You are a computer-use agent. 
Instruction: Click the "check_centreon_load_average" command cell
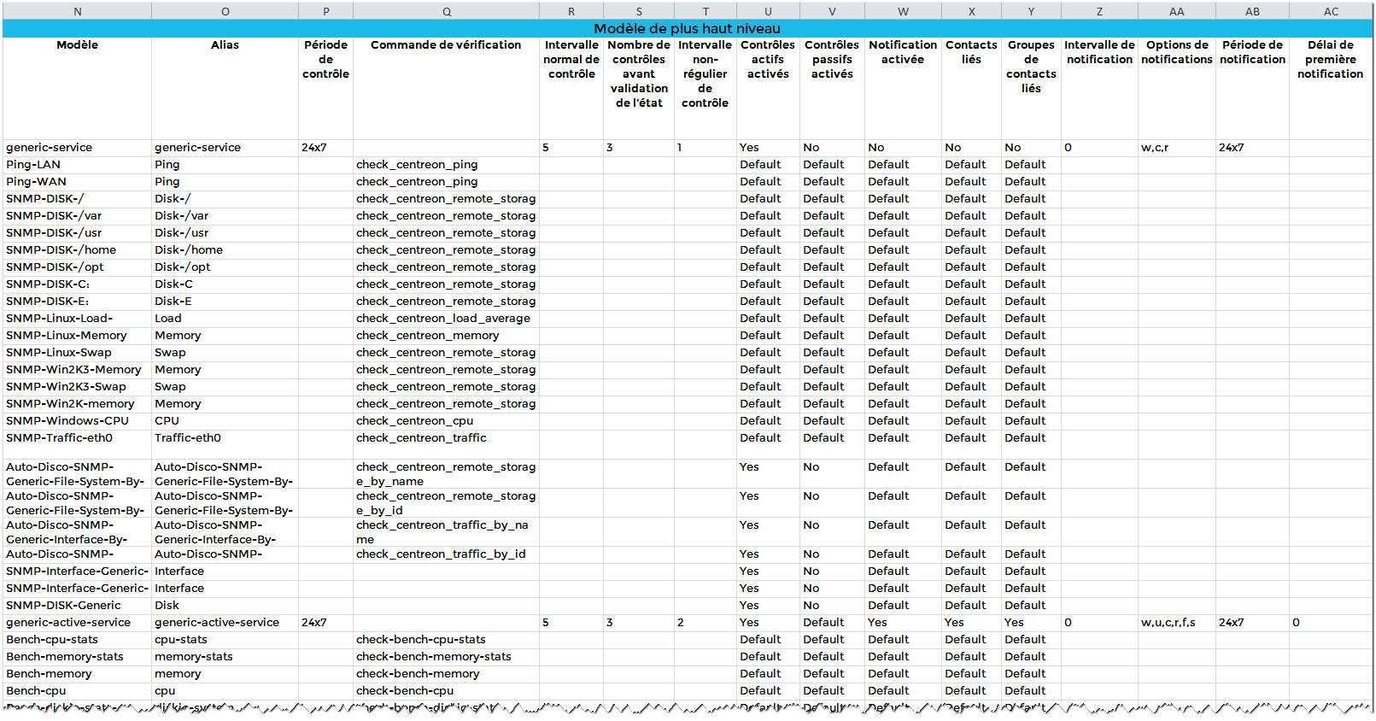coord(443,319)
